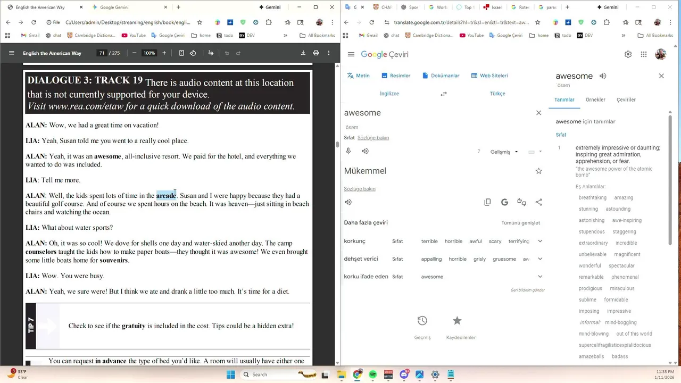
Task: Bookmark translate page with address bar star
Action: pyautogui.click(x=537, y=22)
